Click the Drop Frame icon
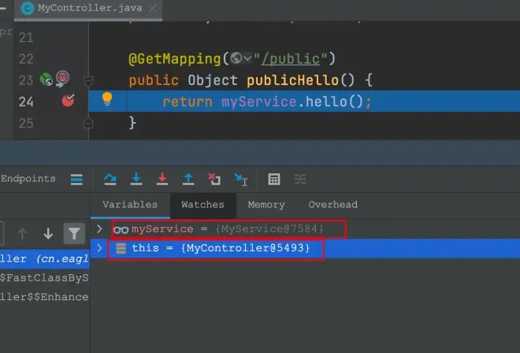The height and width of the screenshot is (353, 520). coord(214,179)
